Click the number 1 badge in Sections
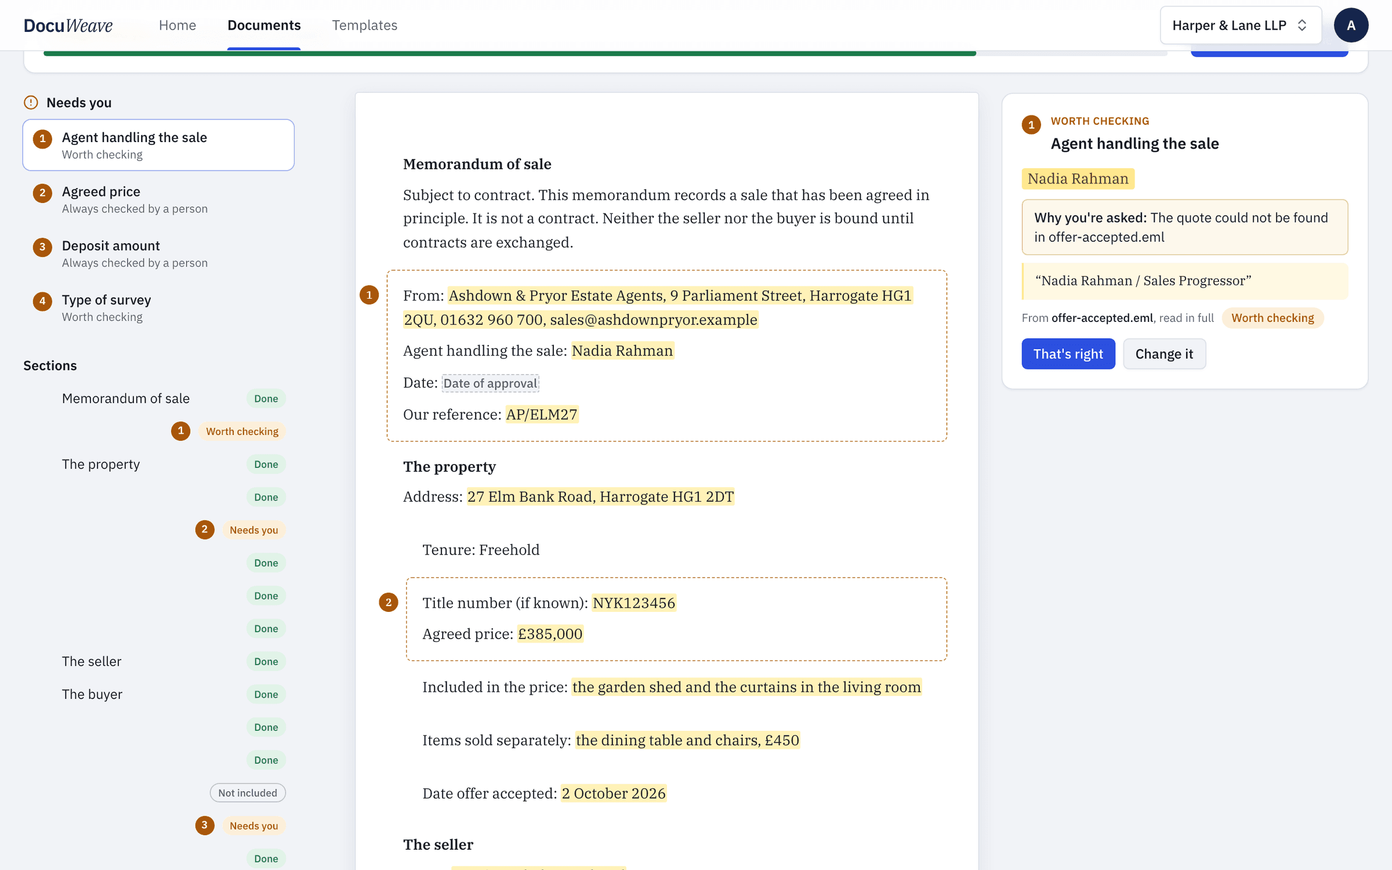This screenshot has width=1392, height=870. pos(180,431)
